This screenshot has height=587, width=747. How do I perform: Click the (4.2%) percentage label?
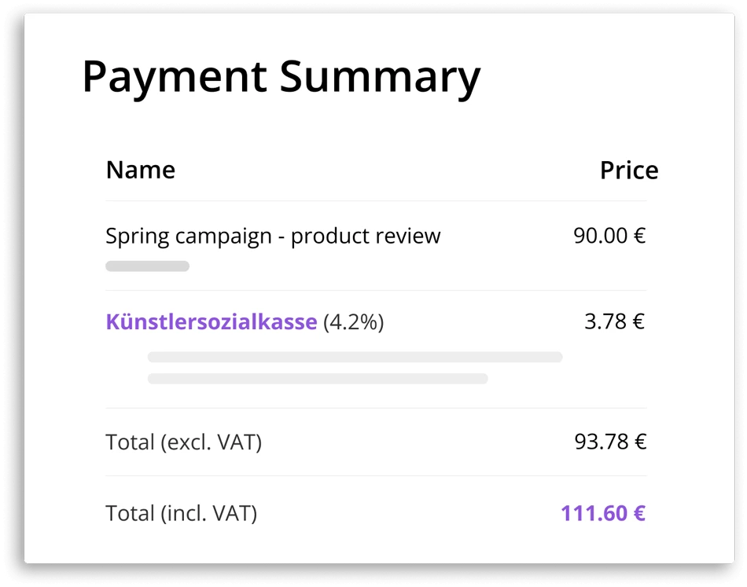[x=354, y=322]
